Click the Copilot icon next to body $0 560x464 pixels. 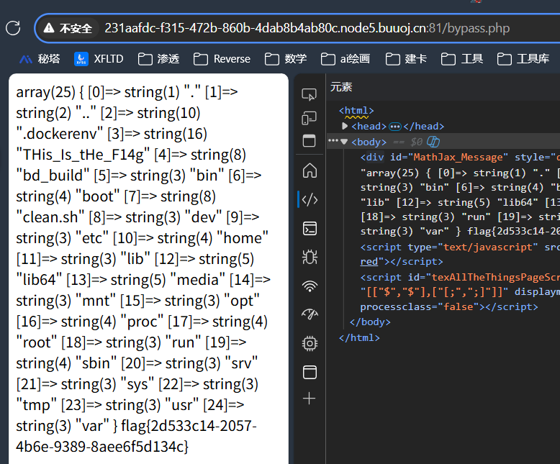pyautogui.click(x=433, y=142)
